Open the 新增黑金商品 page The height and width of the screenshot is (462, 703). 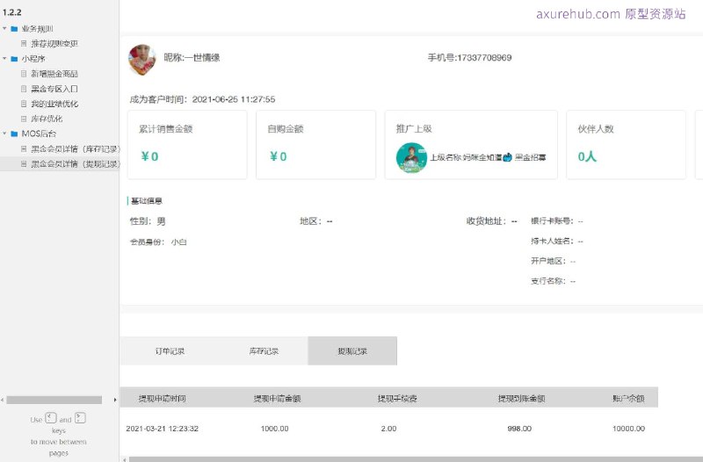(54, 74)
